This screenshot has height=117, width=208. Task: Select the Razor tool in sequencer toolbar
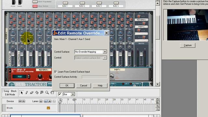pyautogui.click(x=37, y=93)
